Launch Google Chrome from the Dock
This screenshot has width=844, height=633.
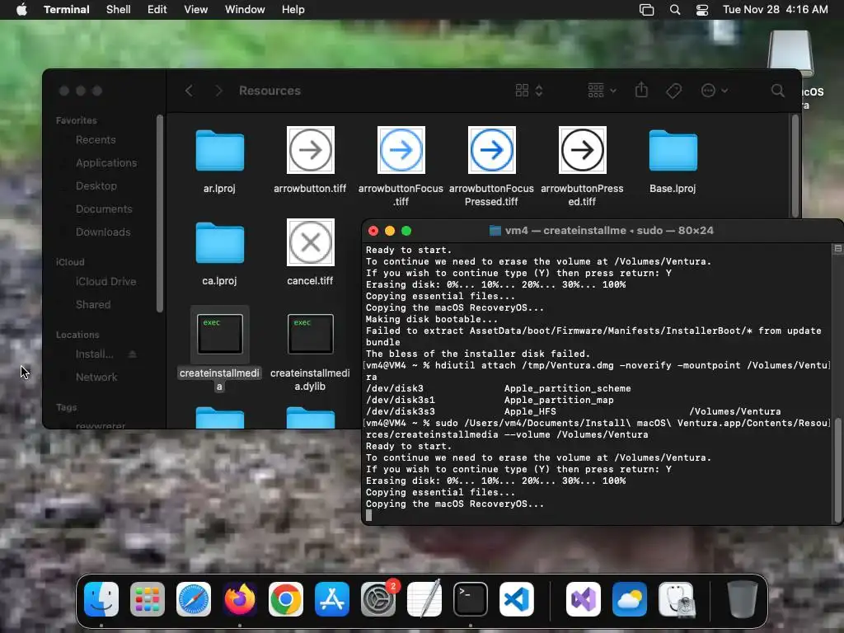[x=286, y=599]
